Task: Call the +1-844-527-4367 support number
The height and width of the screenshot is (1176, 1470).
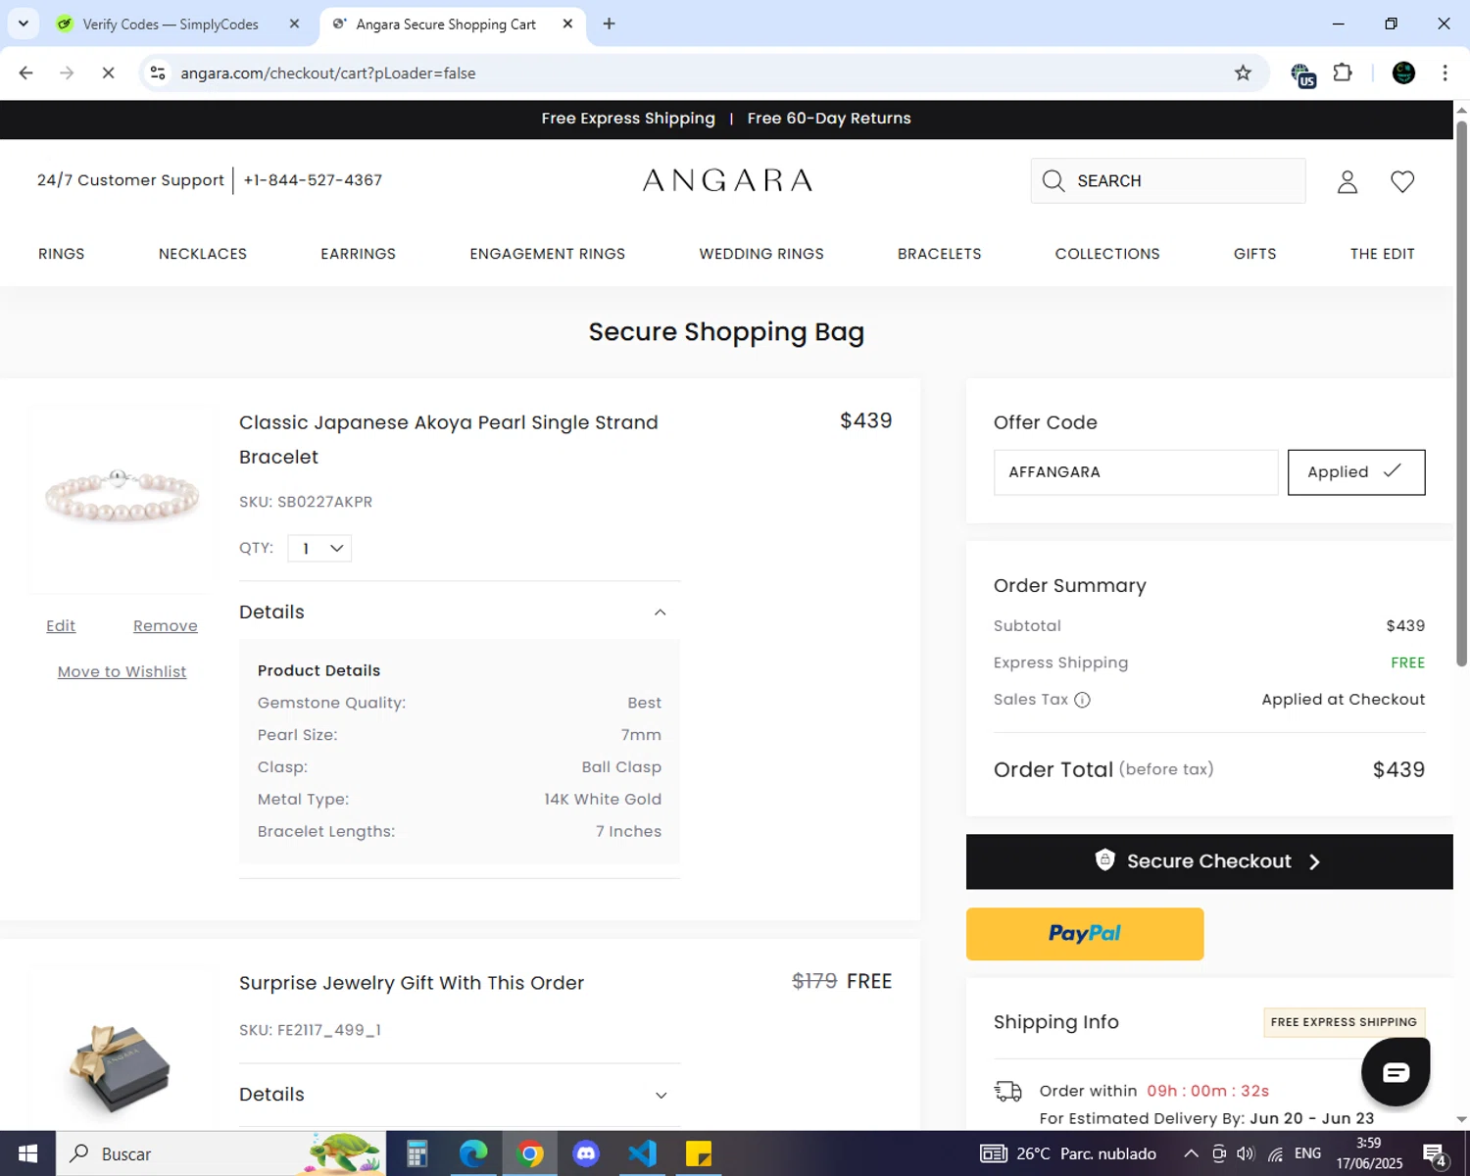Action: coord(313,180)
